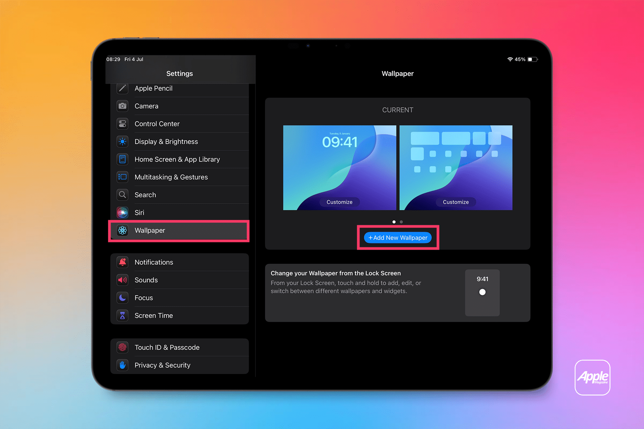Open Focus settings
Viewport: 644px width, 429px height.
click(179, 298)
